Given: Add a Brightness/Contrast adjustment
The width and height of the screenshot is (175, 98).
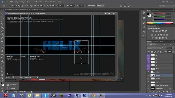Looking at the screenshot, I should (x=153, y=31).
